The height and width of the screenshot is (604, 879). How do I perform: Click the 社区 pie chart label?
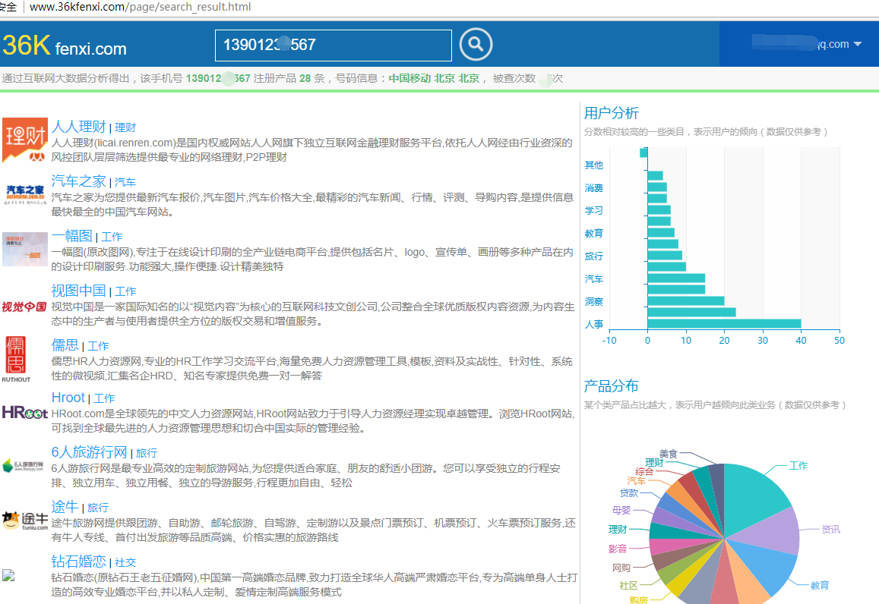click(628, 585)
